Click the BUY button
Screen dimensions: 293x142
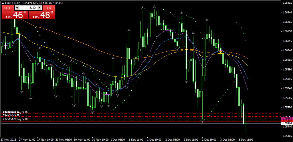(49, 8)
